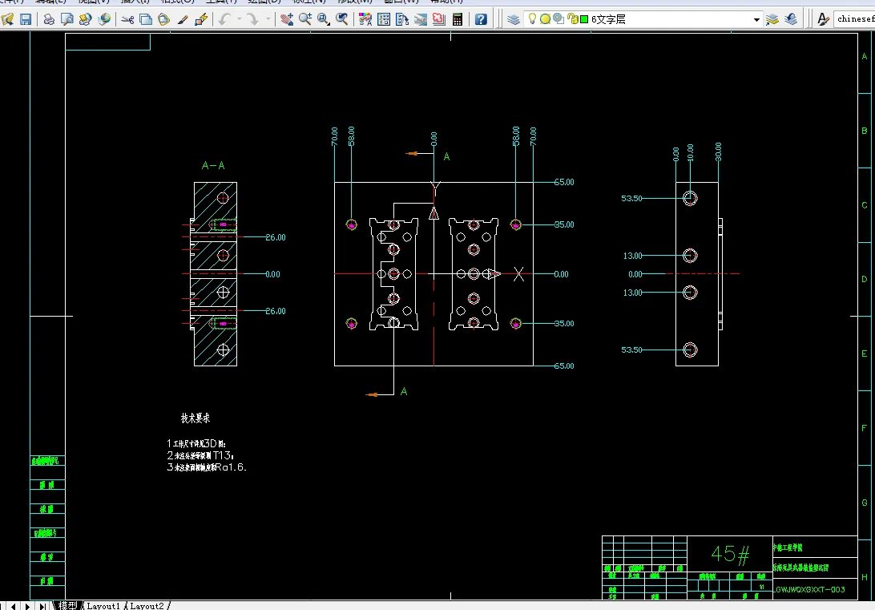
Task: Open Plot Preview from the toolbar
Action: [x=67, y=19]
